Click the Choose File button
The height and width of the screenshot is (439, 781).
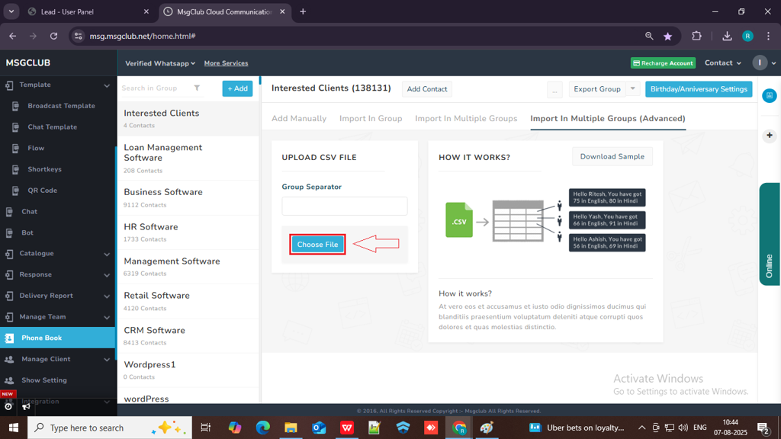pyautogui.click(x=317, y=245)
